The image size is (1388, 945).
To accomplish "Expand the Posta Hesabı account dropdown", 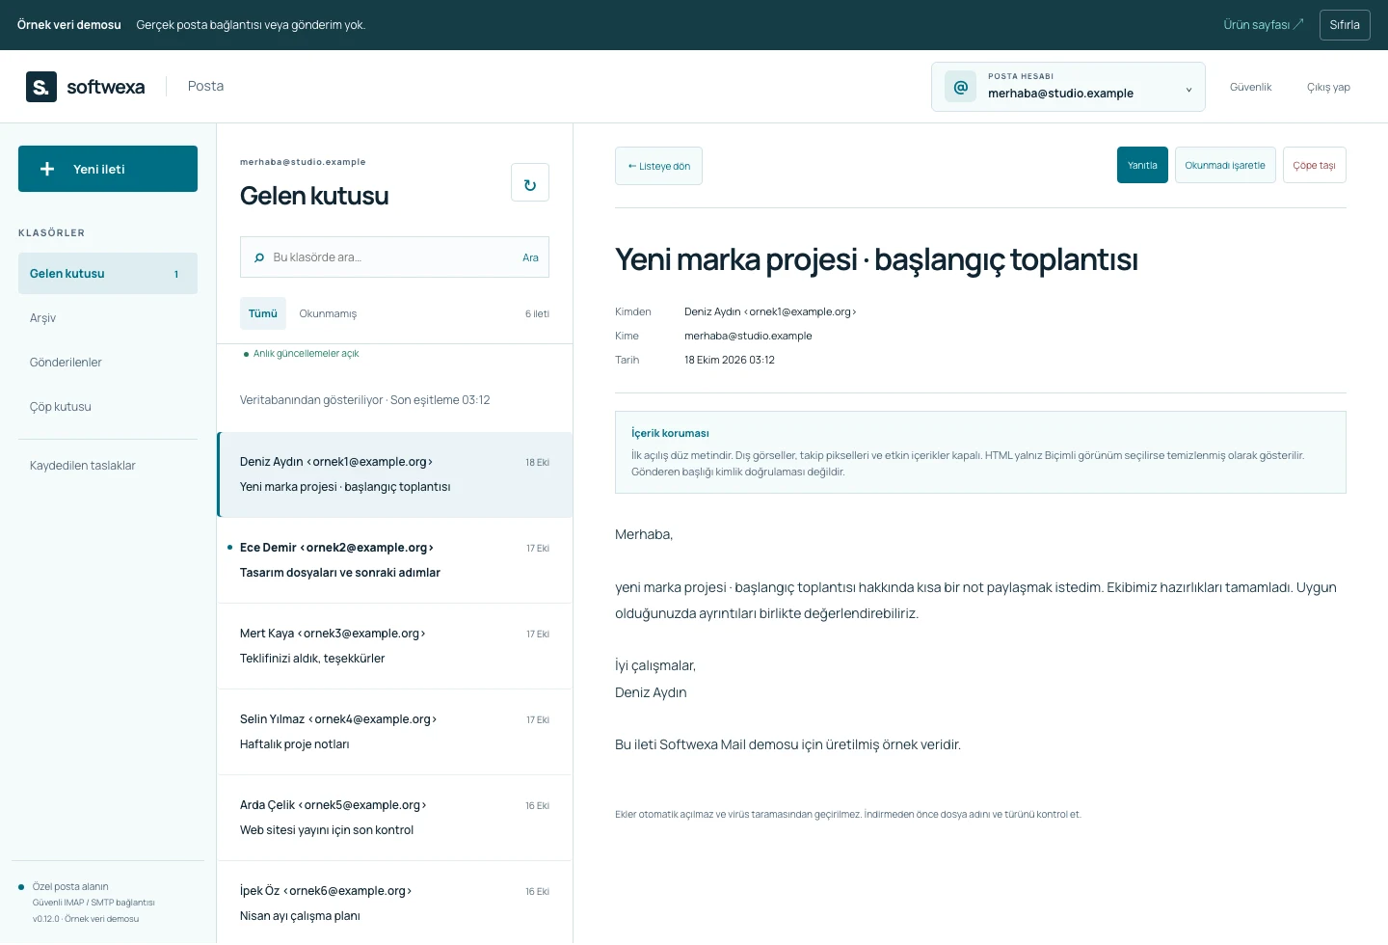I will click(x=1068, y=87).
